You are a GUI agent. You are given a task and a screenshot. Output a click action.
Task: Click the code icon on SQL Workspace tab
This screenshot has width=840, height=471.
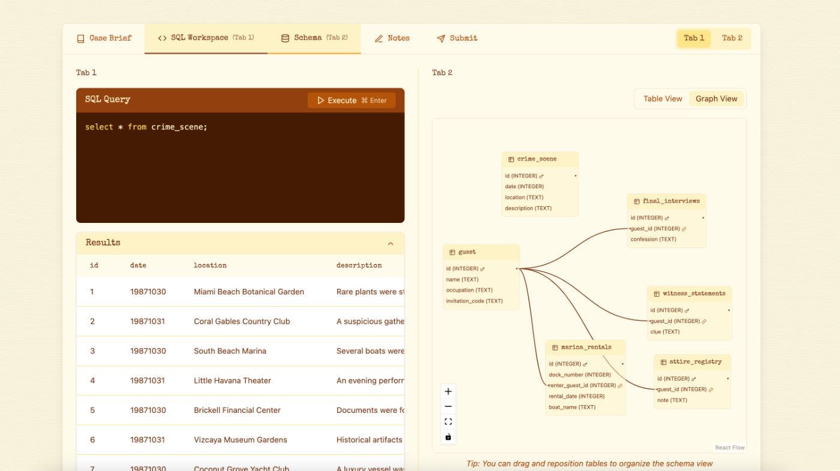coord(161,37)
